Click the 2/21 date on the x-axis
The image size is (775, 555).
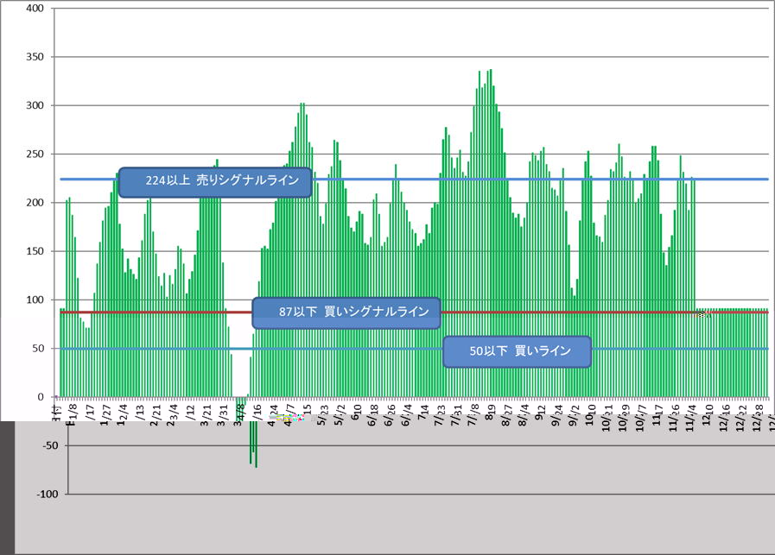point(156,412)
